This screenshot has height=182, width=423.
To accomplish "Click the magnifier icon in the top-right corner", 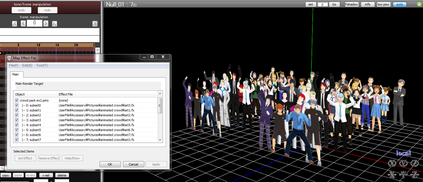I will coord(419,4).
